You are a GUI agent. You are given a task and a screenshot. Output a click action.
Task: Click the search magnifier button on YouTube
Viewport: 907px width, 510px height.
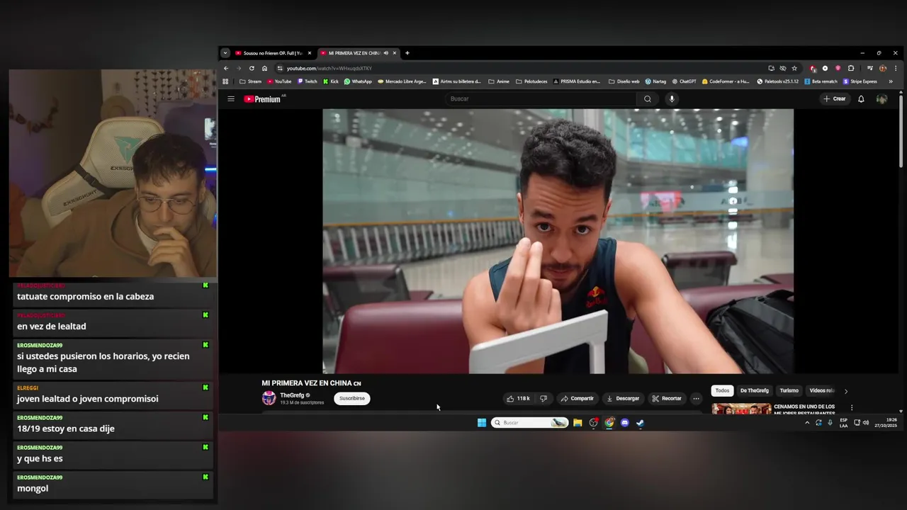(647, 99)
